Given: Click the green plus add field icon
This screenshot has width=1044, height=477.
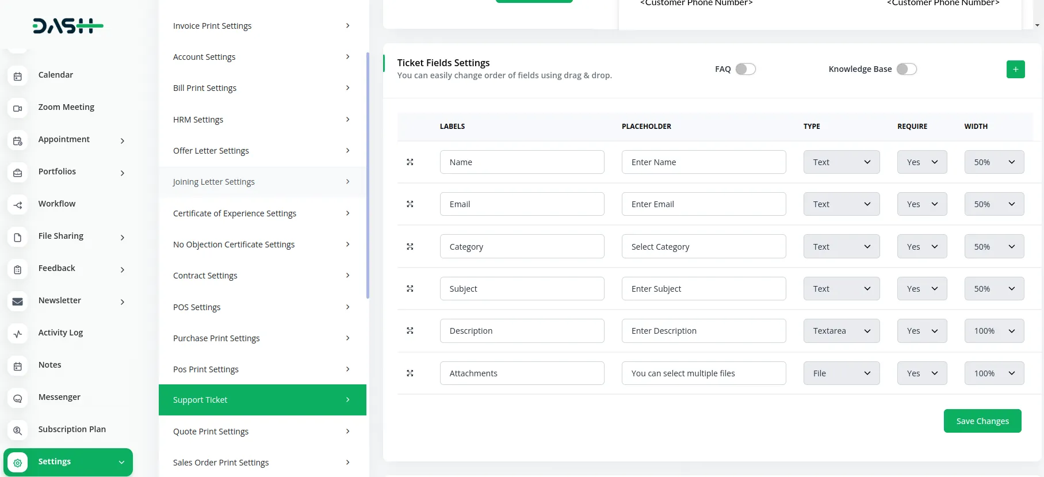Looking at the screenshot, I should [1015, 69].
